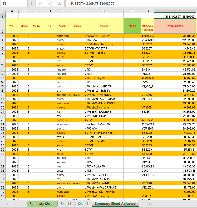
Task: Click the No. header cell
Action: [x=50, y=26]
